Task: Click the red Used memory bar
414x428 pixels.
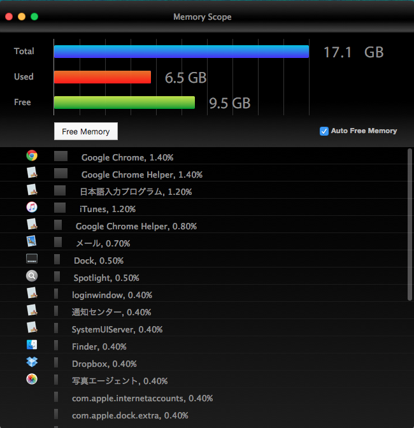Action: point(103,77)
